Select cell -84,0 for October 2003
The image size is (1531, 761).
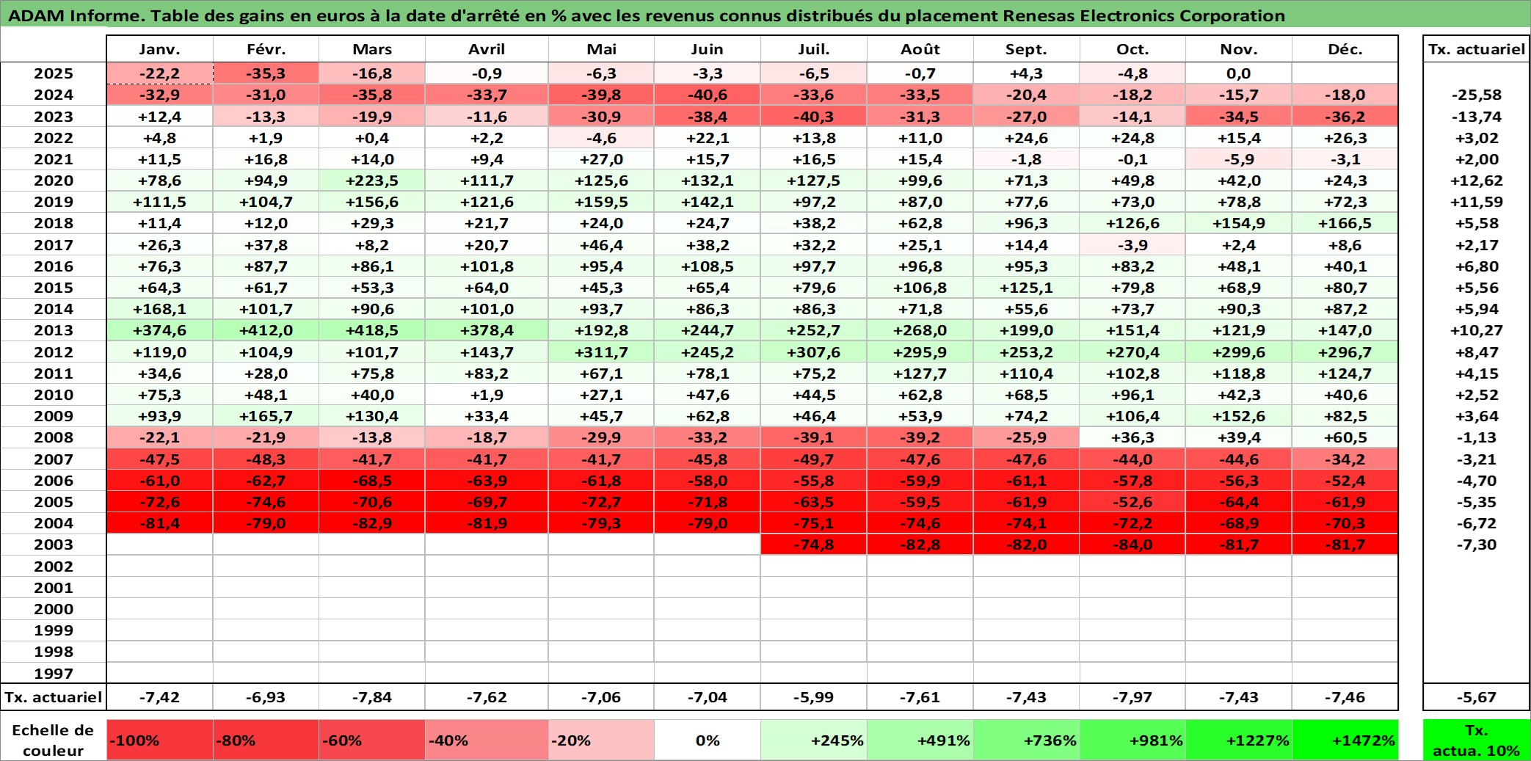(1132, 545)
